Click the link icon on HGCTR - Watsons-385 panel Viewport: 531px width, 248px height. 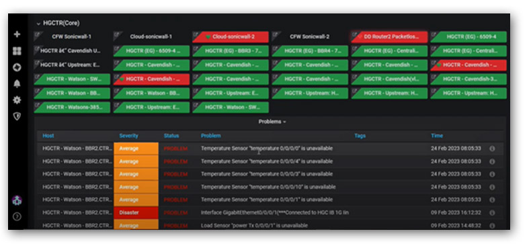tap(37, 104)
